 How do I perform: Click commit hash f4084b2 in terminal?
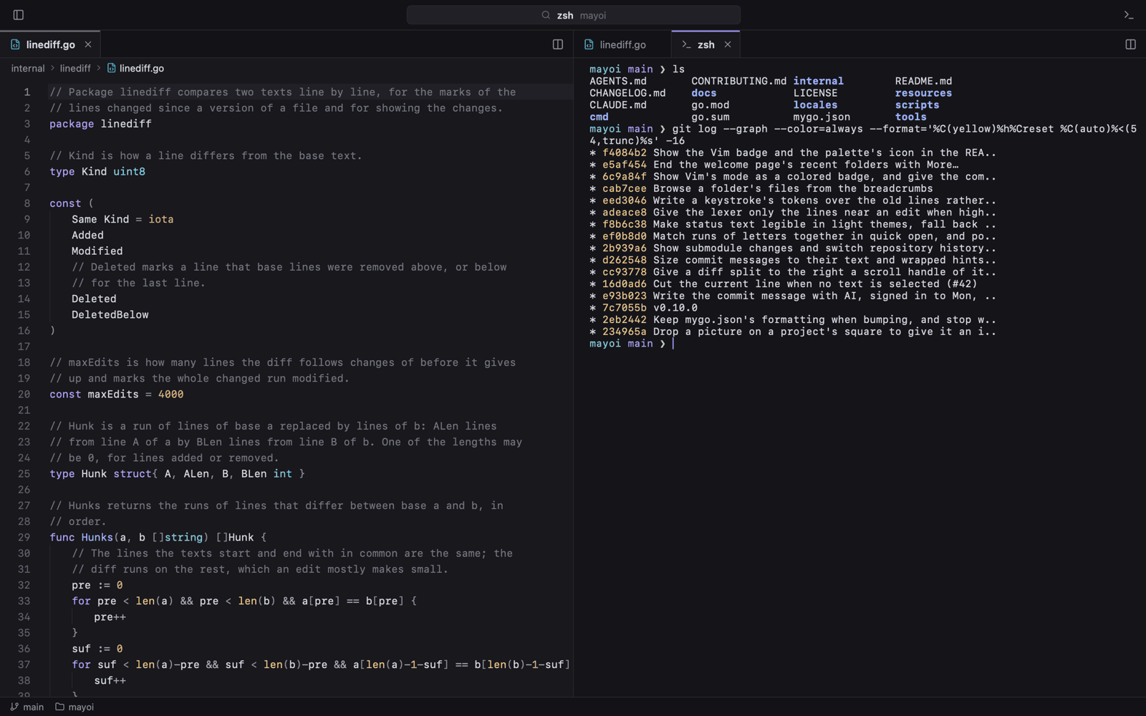tap(625, 153)
